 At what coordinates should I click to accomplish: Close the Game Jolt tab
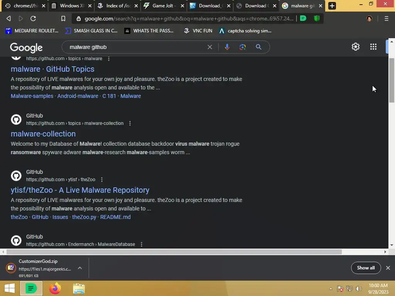(182, 6)
